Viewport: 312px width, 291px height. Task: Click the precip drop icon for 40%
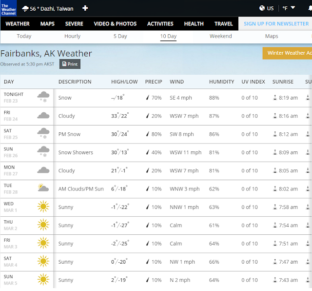pyautogui.click(x=147, y=152)
